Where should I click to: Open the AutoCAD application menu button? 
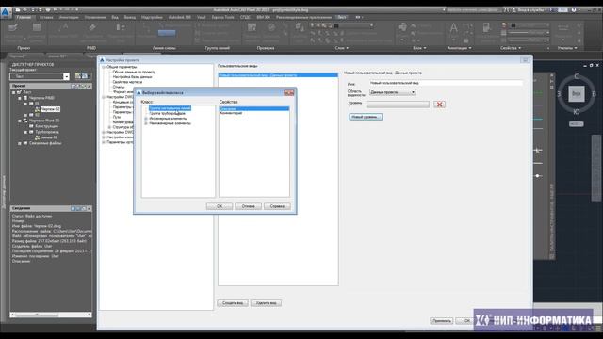pyautogui.click(x=5, y=12)
